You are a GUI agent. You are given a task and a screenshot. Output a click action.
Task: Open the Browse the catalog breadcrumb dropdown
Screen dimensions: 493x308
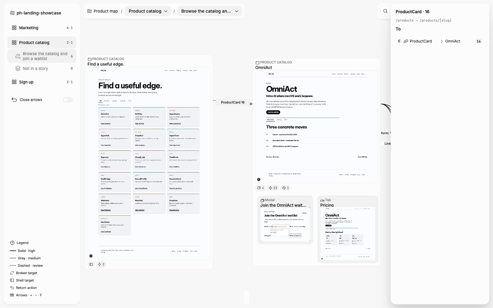210,11
